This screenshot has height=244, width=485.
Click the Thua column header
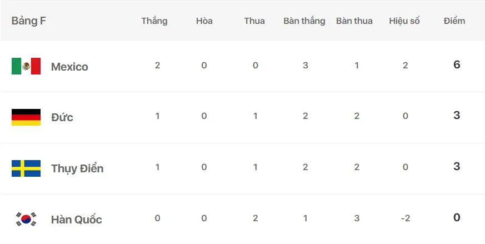click(254, 21)
